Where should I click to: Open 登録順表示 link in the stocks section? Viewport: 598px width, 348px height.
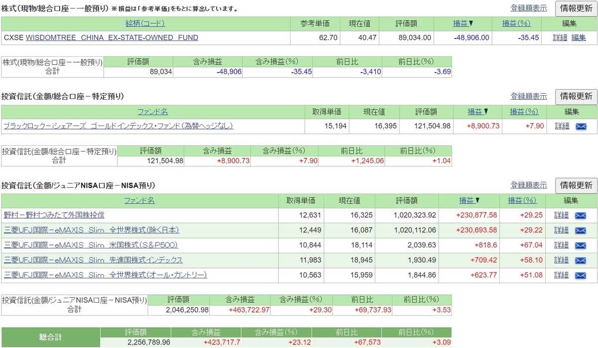(x=529, y=8)
